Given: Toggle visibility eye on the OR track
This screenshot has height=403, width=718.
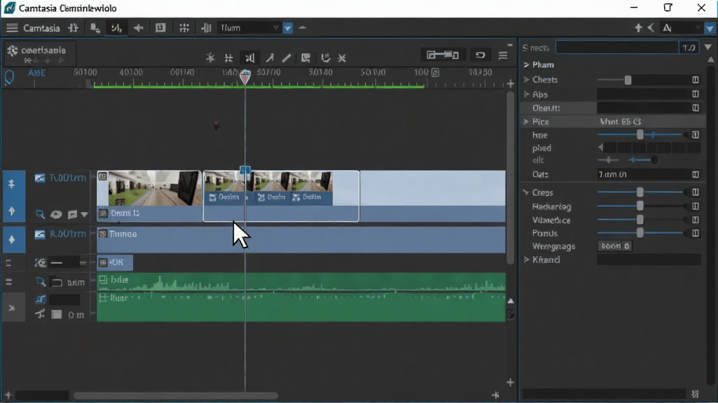Looking at the screenshot, I should click(41, 263).
